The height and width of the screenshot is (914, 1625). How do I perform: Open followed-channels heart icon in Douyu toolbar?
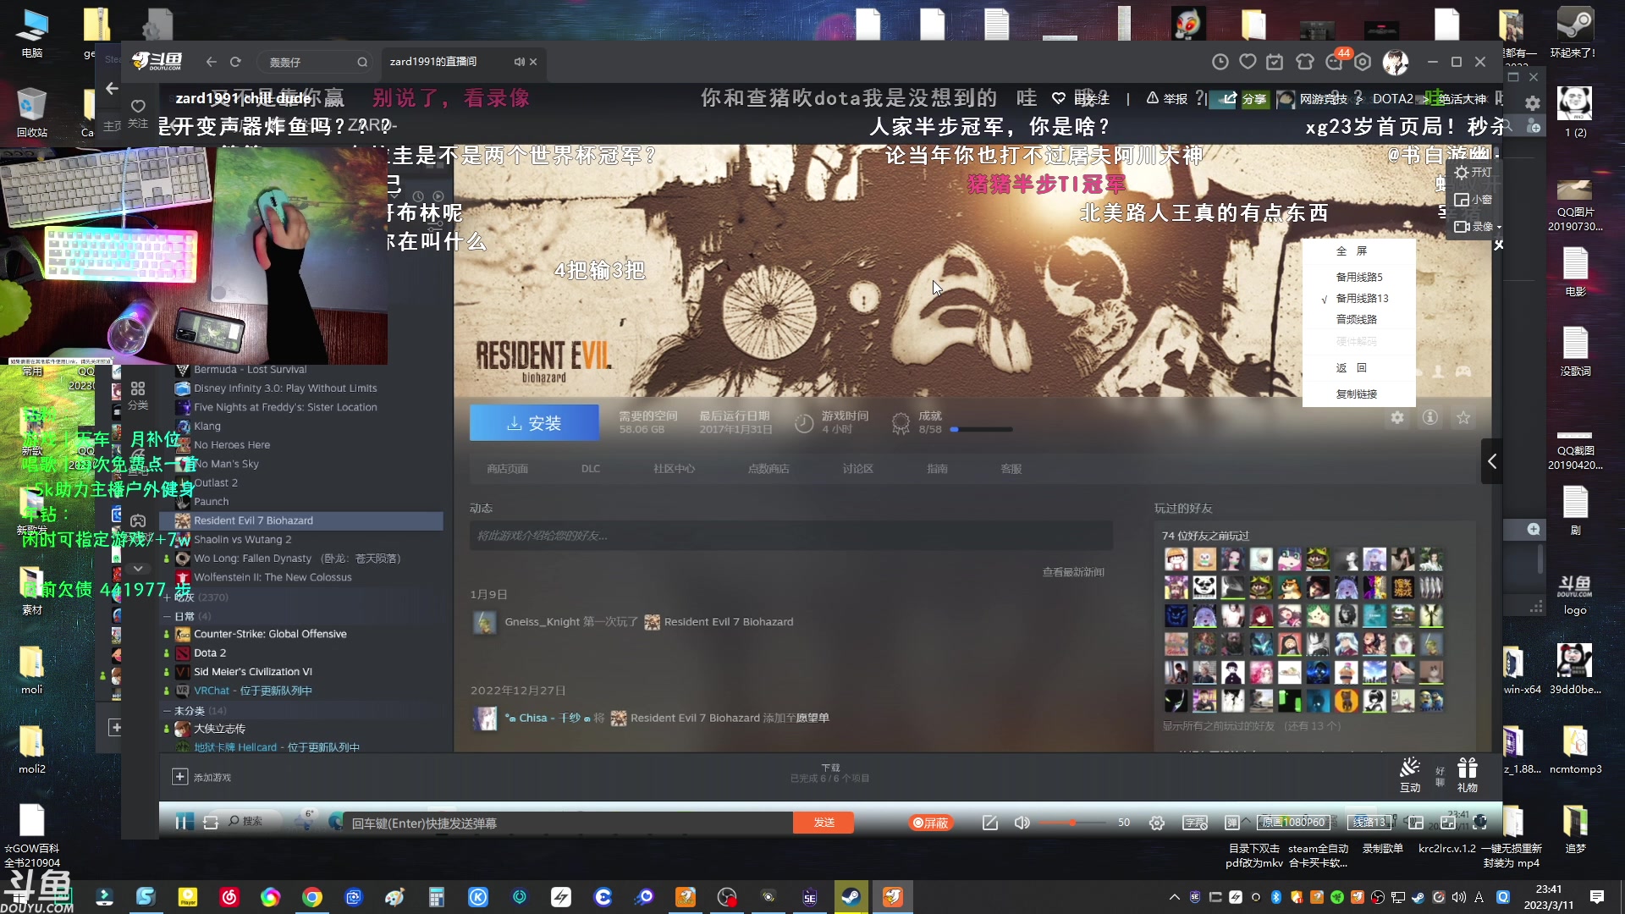(1248, 62)
